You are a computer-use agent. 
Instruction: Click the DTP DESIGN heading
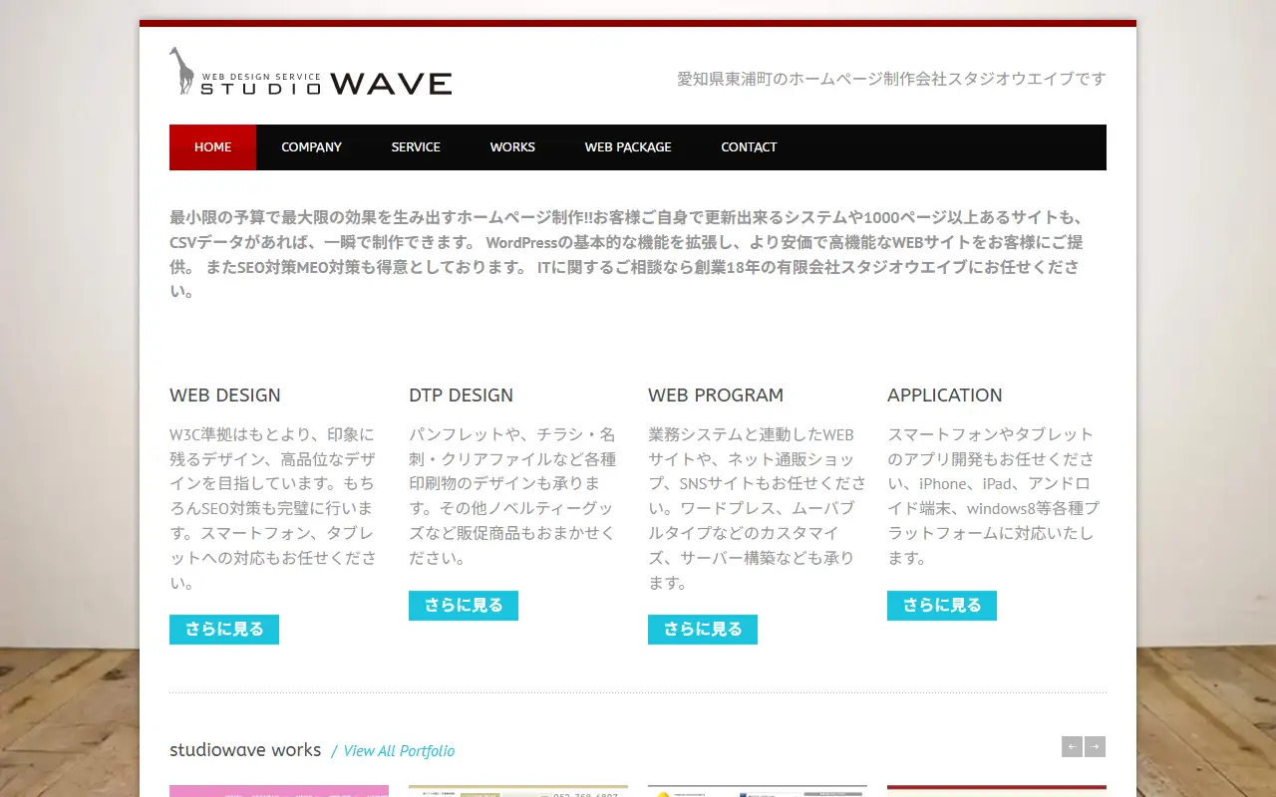(x=461, y=396)
